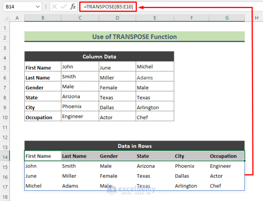Click the 'Column Data' header cell

pos(99,56)
